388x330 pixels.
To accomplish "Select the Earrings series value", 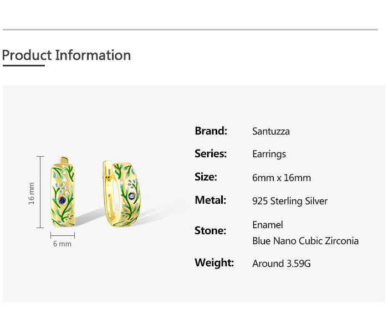I will pos(269,154).
